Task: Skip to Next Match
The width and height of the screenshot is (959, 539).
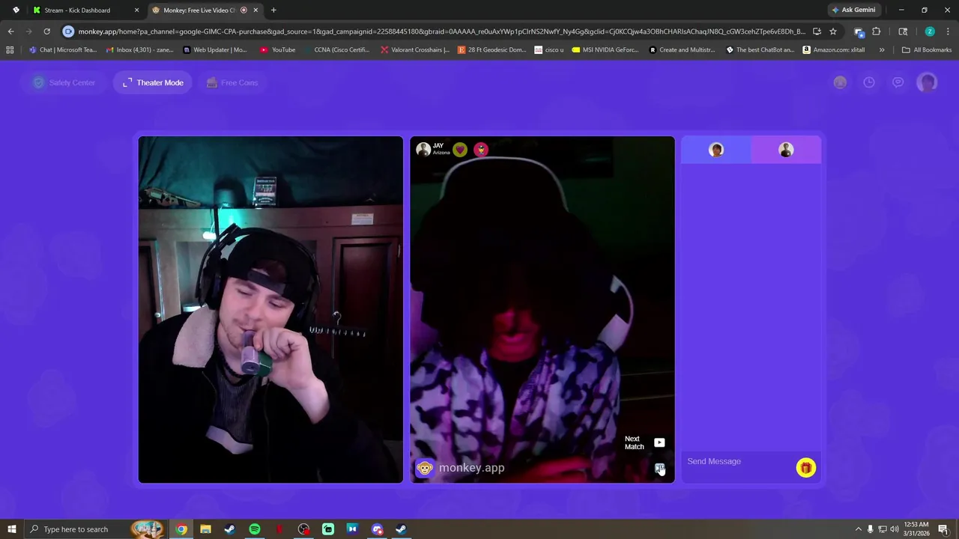Action: [x=645, y=442]
